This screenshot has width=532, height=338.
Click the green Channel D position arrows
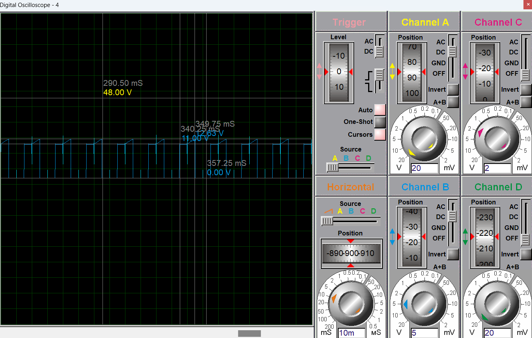[x=465, y=237]
